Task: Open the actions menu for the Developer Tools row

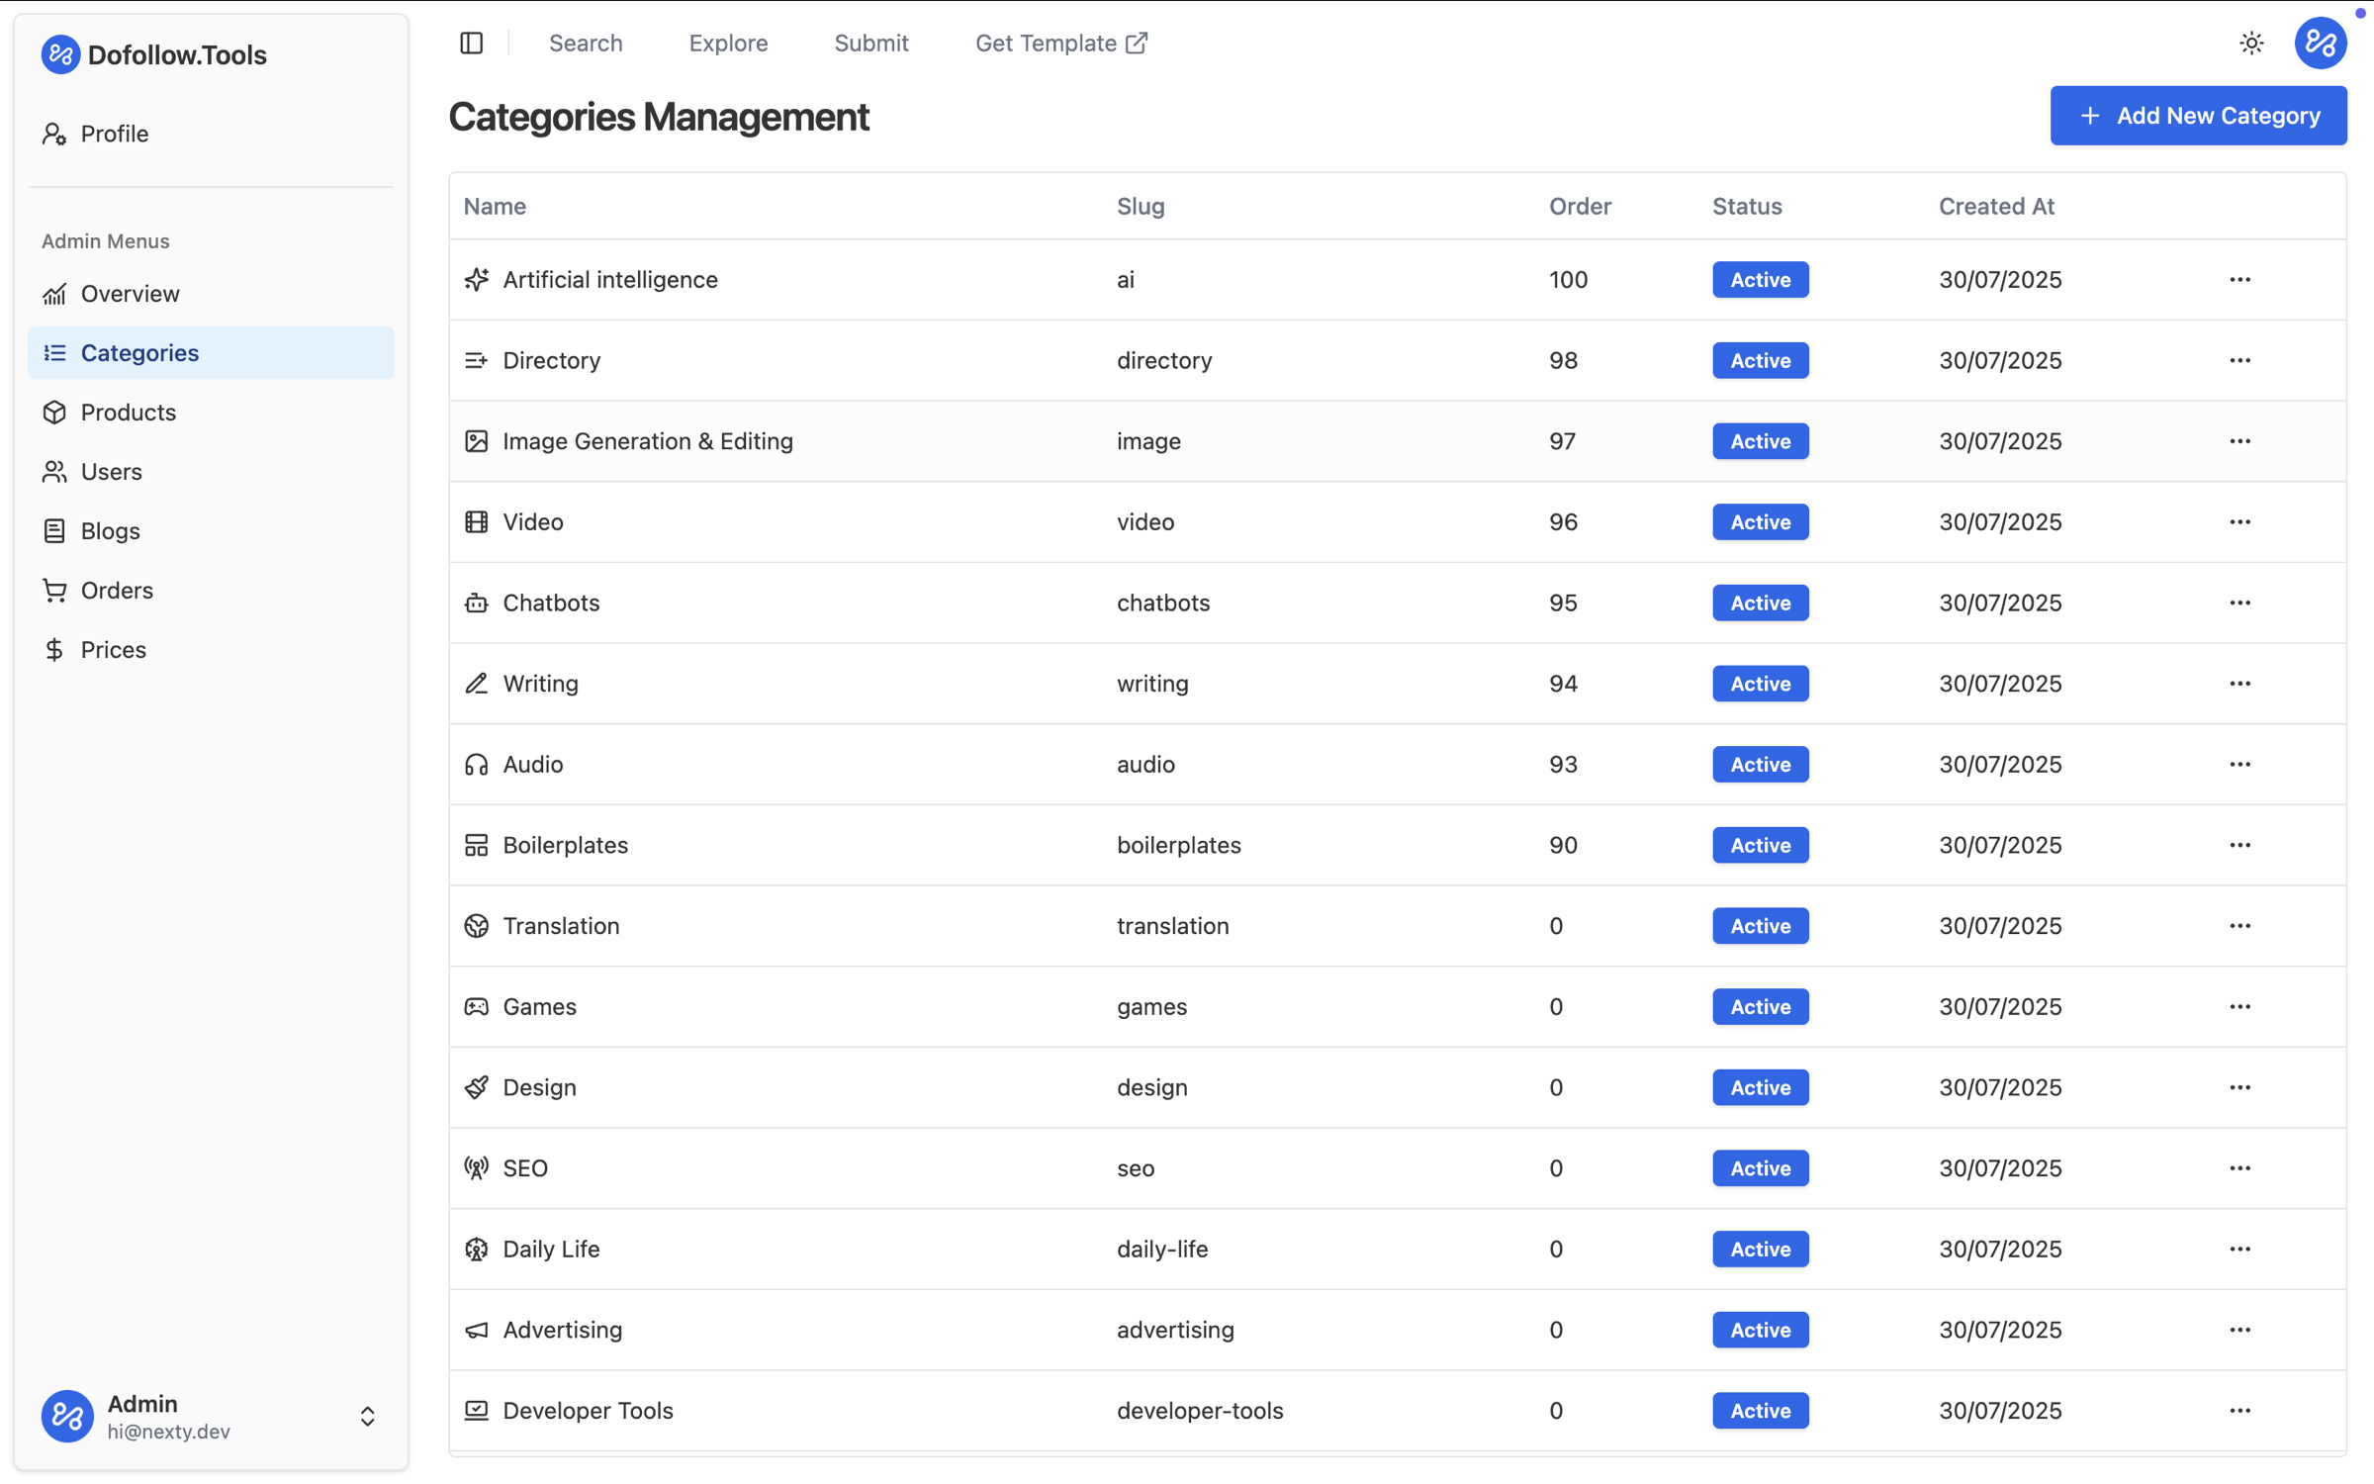Action: pyautogui.click(x=2239, y=1411)
